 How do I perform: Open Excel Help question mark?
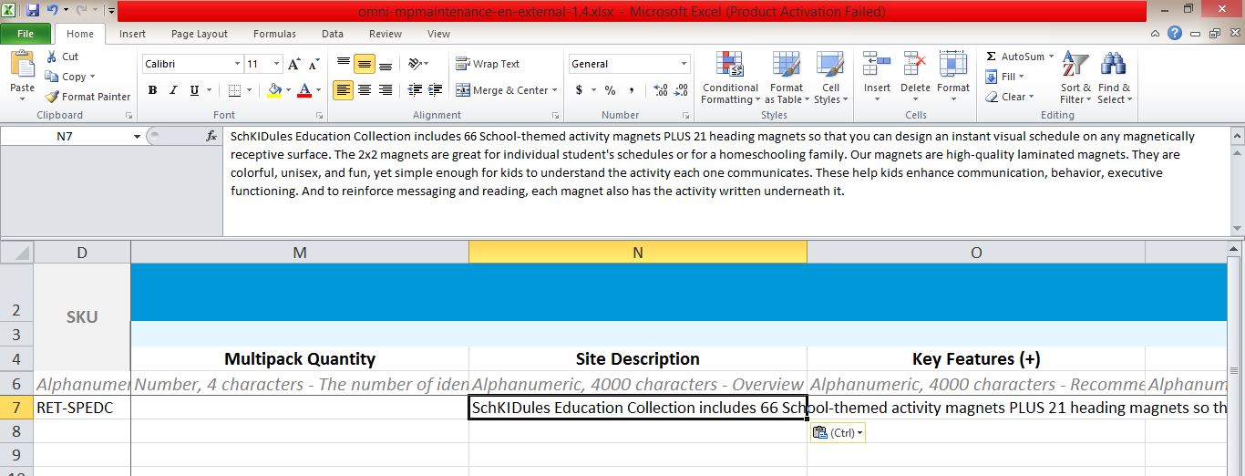pyautogui.click(x=1176, y=34)
